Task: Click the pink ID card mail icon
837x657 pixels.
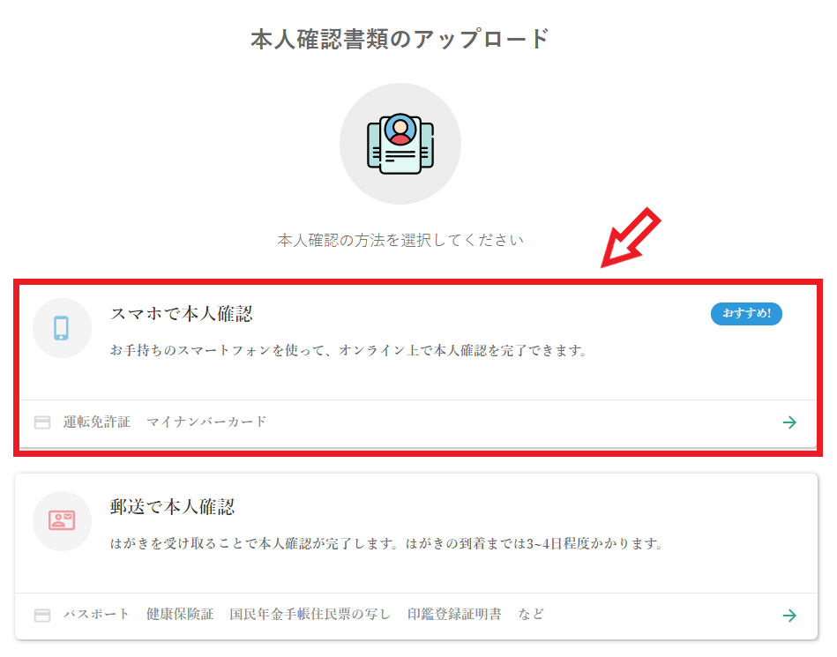Action: pos(62,519)
